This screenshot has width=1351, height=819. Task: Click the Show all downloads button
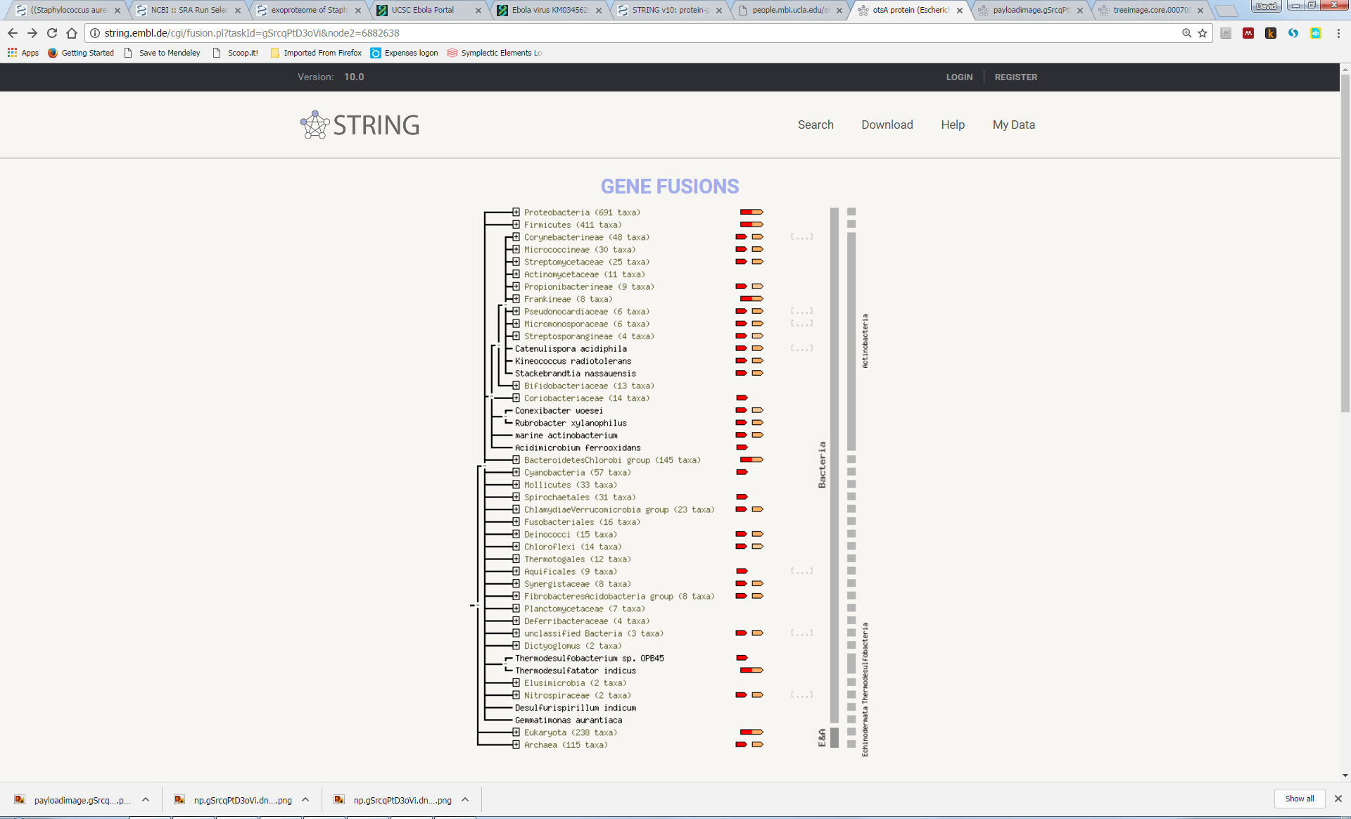pos(1299,799)
